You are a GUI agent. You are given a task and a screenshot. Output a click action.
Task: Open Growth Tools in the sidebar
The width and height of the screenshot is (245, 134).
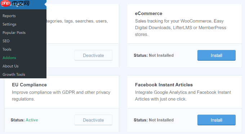coord(14,74)
